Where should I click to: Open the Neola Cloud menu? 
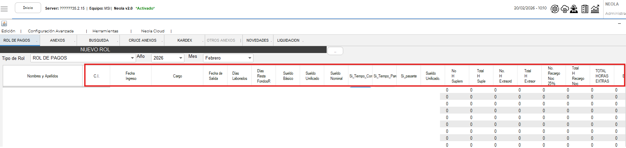click(153, 31)
